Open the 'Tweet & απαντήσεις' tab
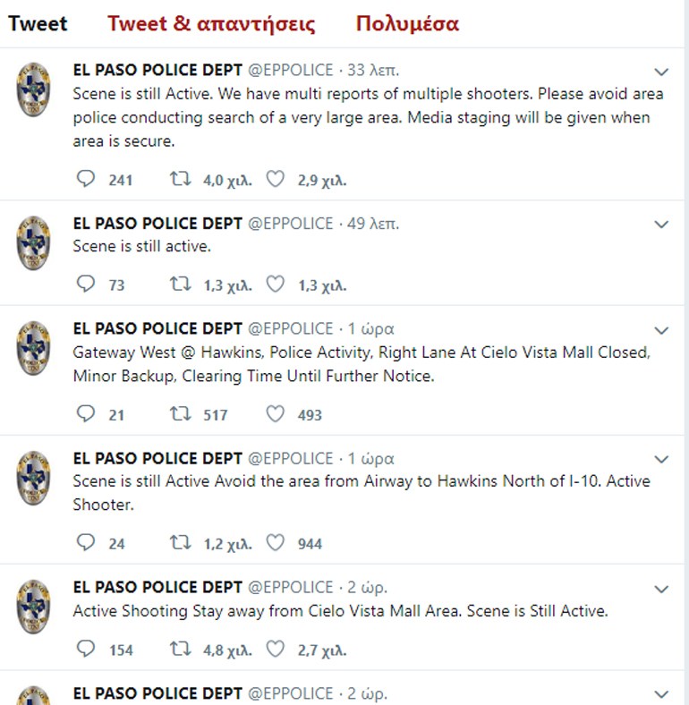 [x=211, y=24]
